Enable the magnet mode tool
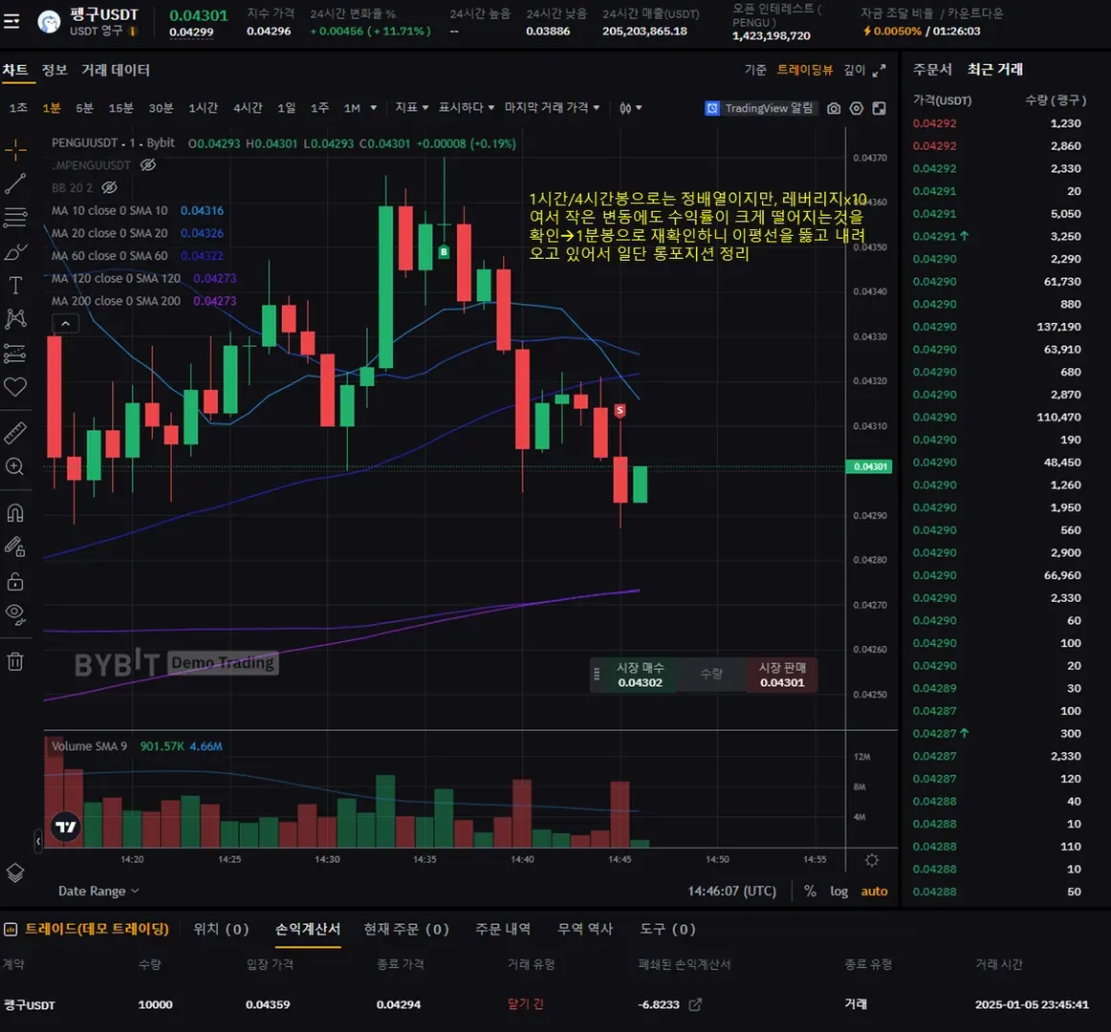 (15, 513)
